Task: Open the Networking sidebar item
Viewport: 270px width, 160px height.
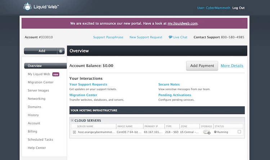Action: pos(36,99)
